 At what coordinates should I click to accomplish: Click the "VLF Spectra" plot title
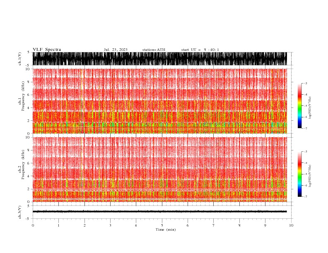[x=47, y=50]
